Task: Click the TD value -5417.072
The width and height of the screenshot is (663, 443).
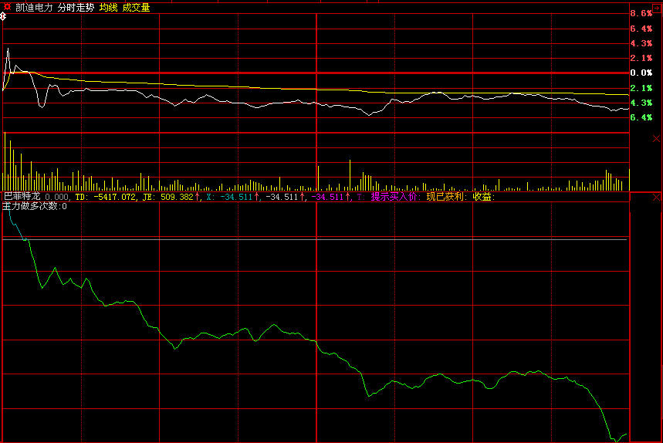Action: [114, 197]
